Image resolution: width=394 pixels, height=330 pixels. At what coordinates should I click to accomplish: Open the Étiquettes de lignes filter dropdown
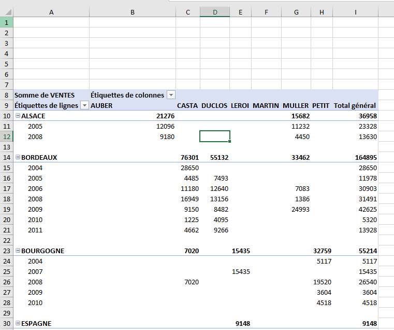(84, 105)
